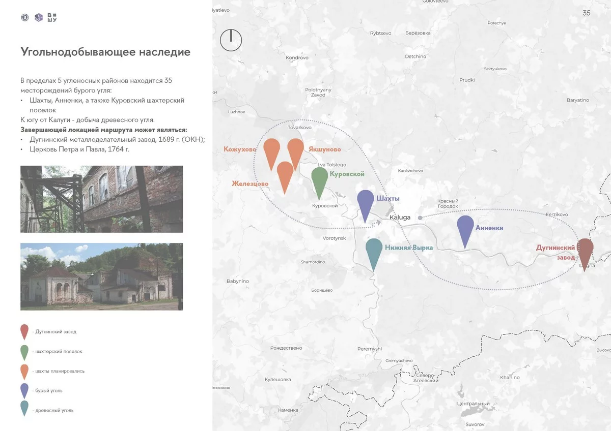This screenshot has width=611, height=431.
Task: Open the brick factory ruins photo
Action: (101, 199)
